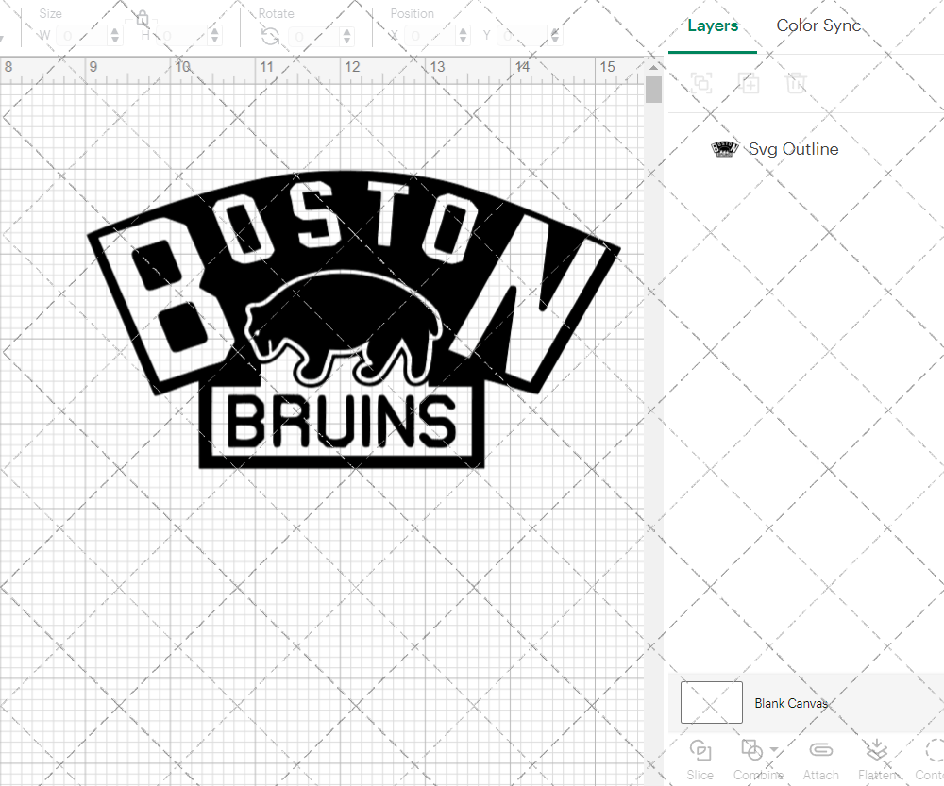The width and height of the screenshot is (944, 786).
Task: Click the Position X stepper arrows
Action: tap(463, 36)
